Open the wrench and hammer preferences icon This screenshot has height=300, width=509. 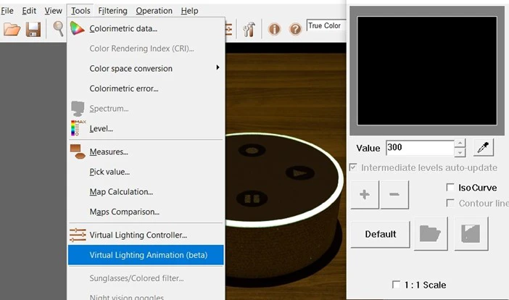249,29
